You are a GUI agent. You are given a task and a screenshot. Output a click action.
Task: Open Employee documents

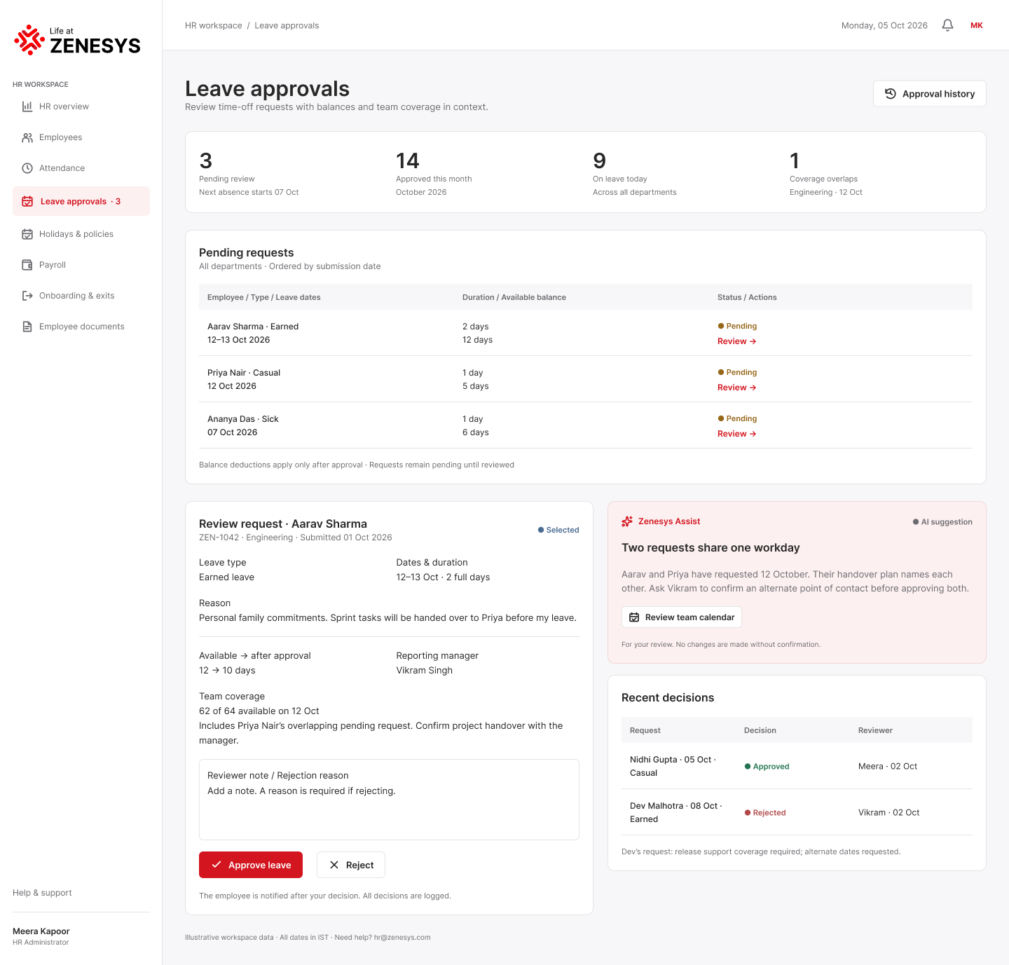tap(81, 327)
